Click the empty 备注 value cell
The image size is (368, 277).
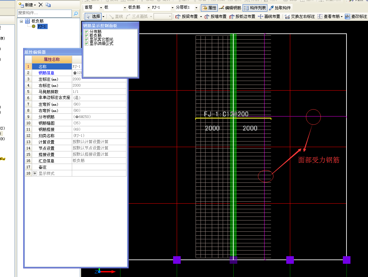tap(99, 167)
